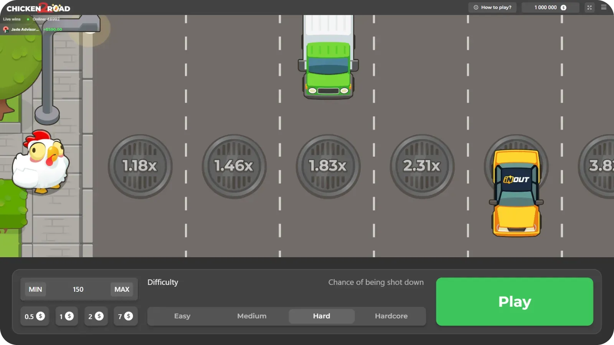Click the green truck on the road
Viewport: 614px width, 345px height.
pos(328,57)
